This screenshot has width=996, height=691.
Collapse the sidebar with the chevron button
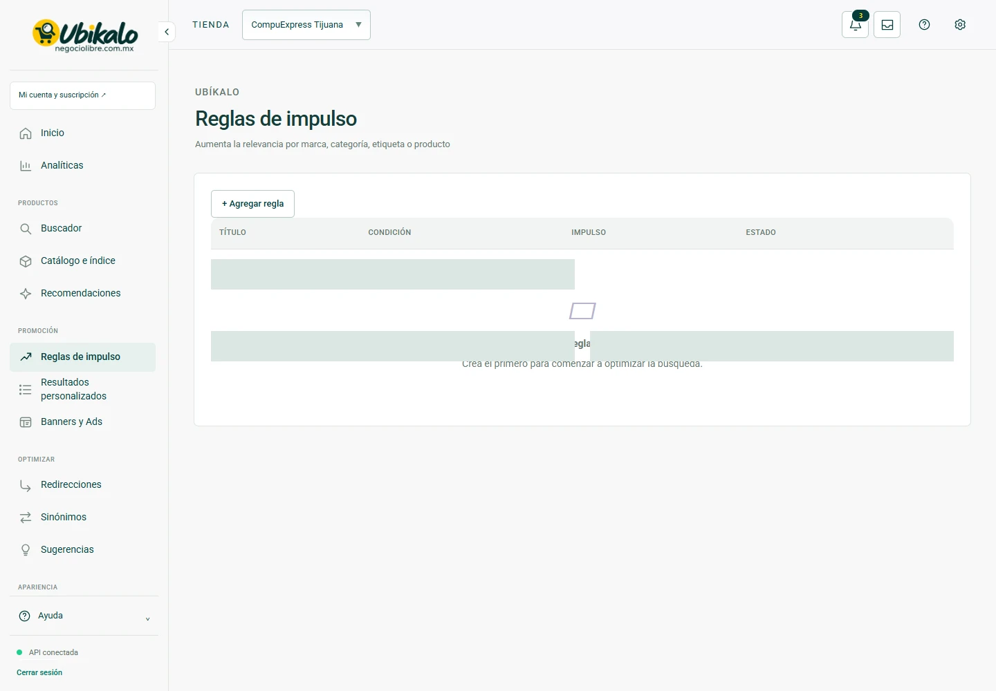[167, 32]
